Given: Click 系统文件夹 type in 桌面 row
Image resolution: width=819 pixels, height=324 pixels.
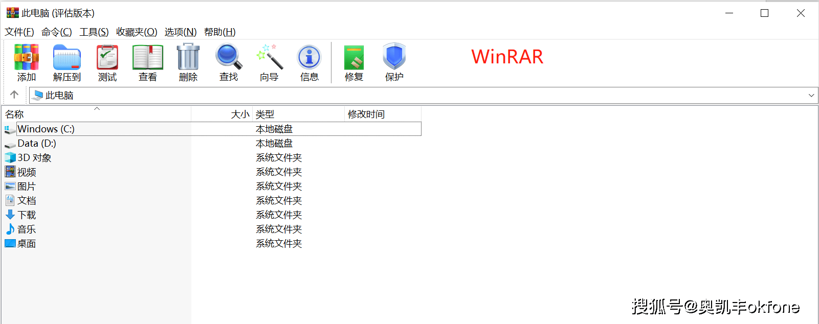Looking at the screenshot, I should coord(279,244).
